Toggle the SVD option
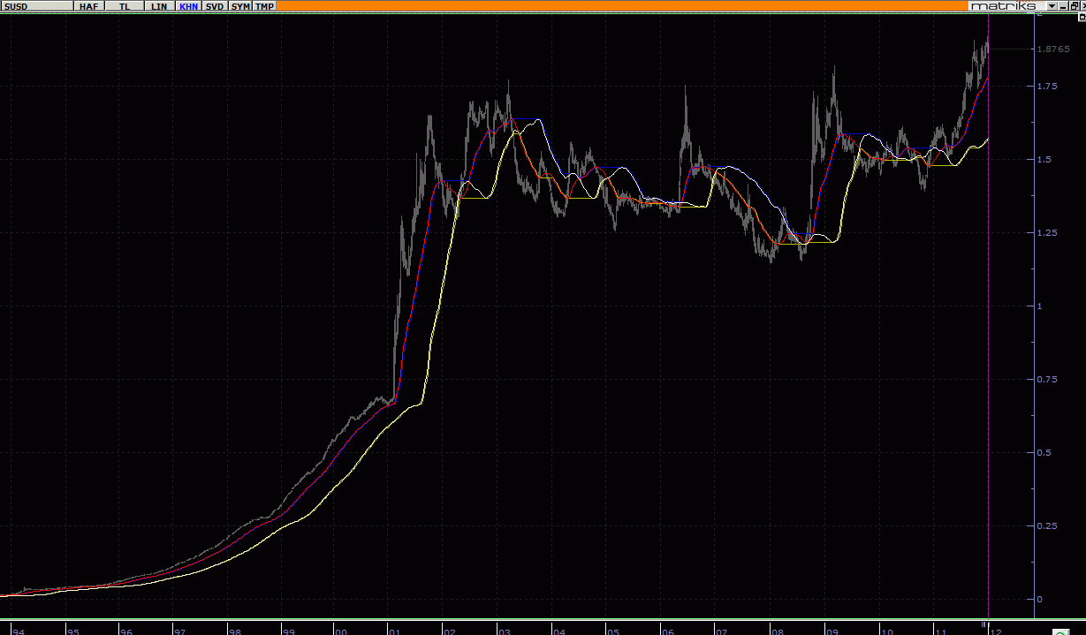Viewport: 1086px width, 635px height. [215, 6]
